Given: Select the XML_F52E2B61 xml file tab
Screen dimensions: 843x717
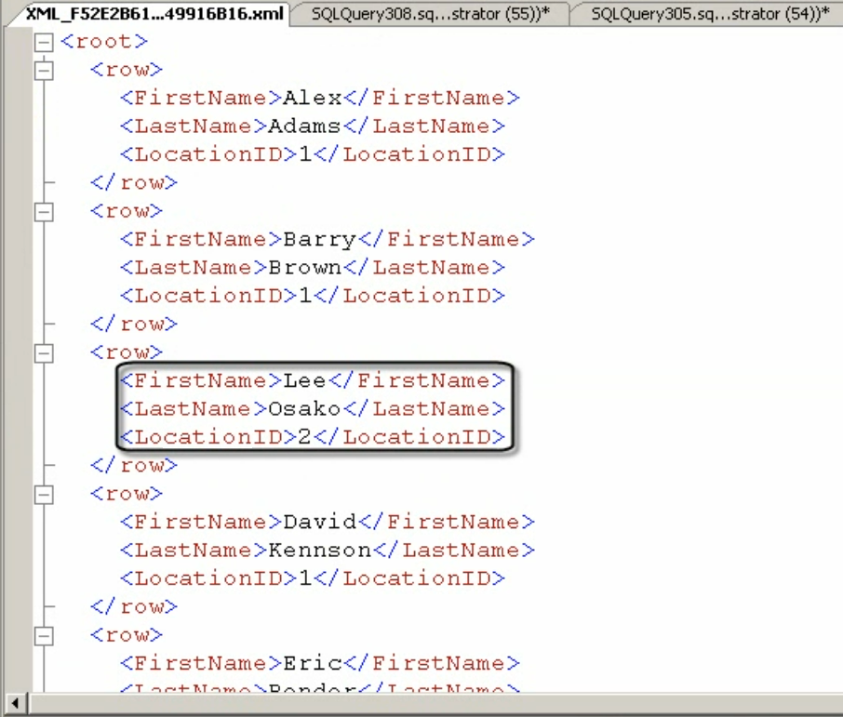Looking at the screenshot, I should tap(154, 13).
